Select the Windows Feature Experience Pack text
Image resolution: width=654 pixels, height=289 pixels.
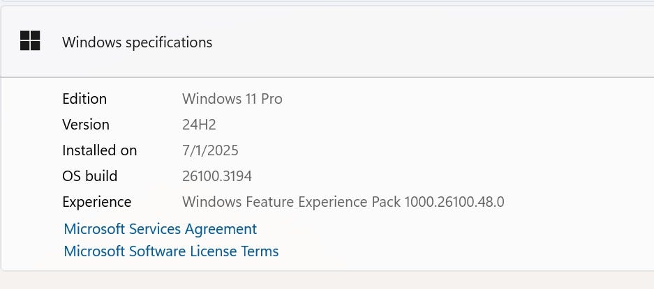pyautogui.click(x=291, y=202)
